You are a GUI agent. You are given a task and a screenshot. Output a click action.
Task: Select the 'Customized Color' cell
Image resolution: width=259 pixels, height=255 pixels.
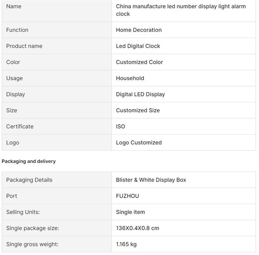[139, 62]
